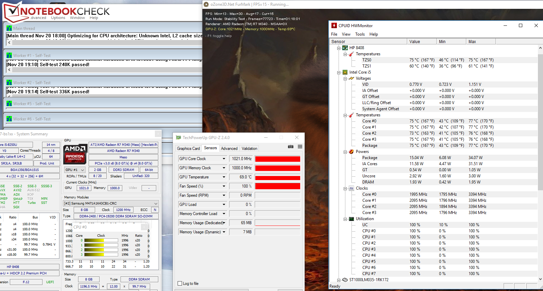Click HWMonitor vertical scrollbar down arrow

coord(540,279)
